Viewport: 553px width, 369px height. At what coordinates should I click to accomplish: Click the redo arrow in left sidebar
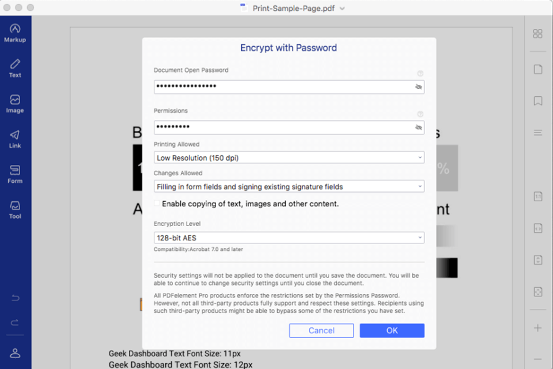click(x=15, y=322)
